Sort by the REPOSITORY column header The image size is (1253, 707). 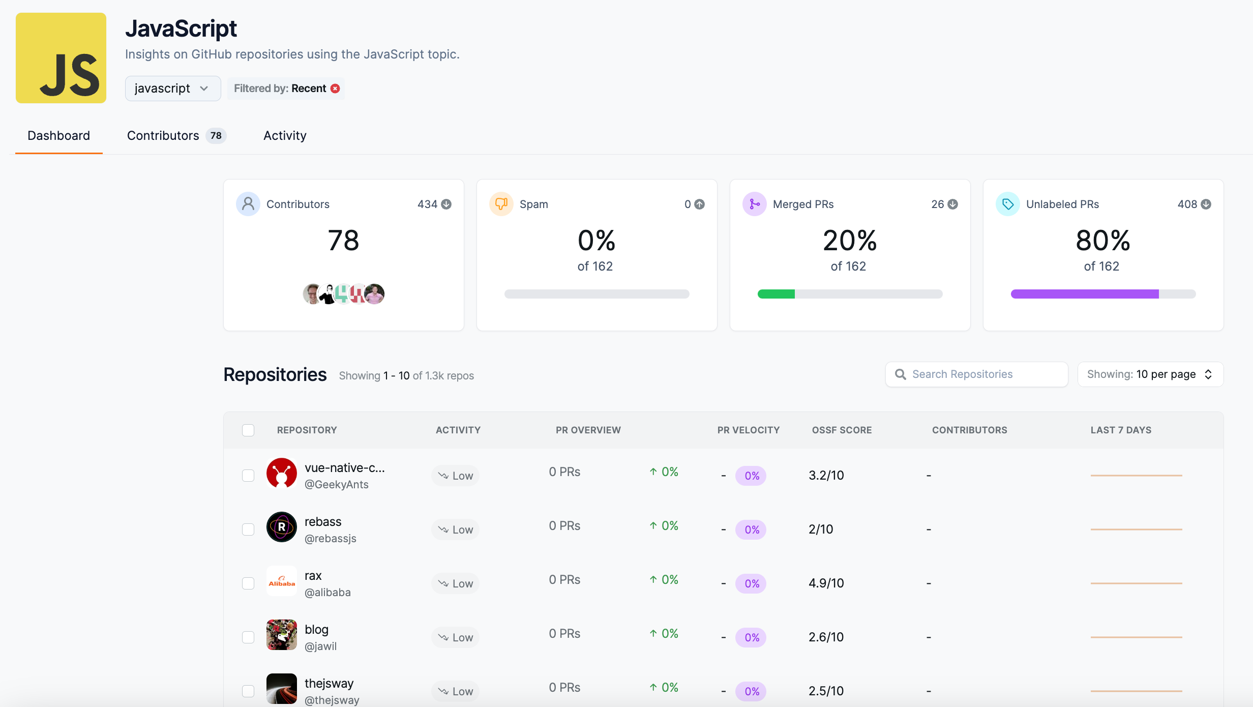[307, 430]
